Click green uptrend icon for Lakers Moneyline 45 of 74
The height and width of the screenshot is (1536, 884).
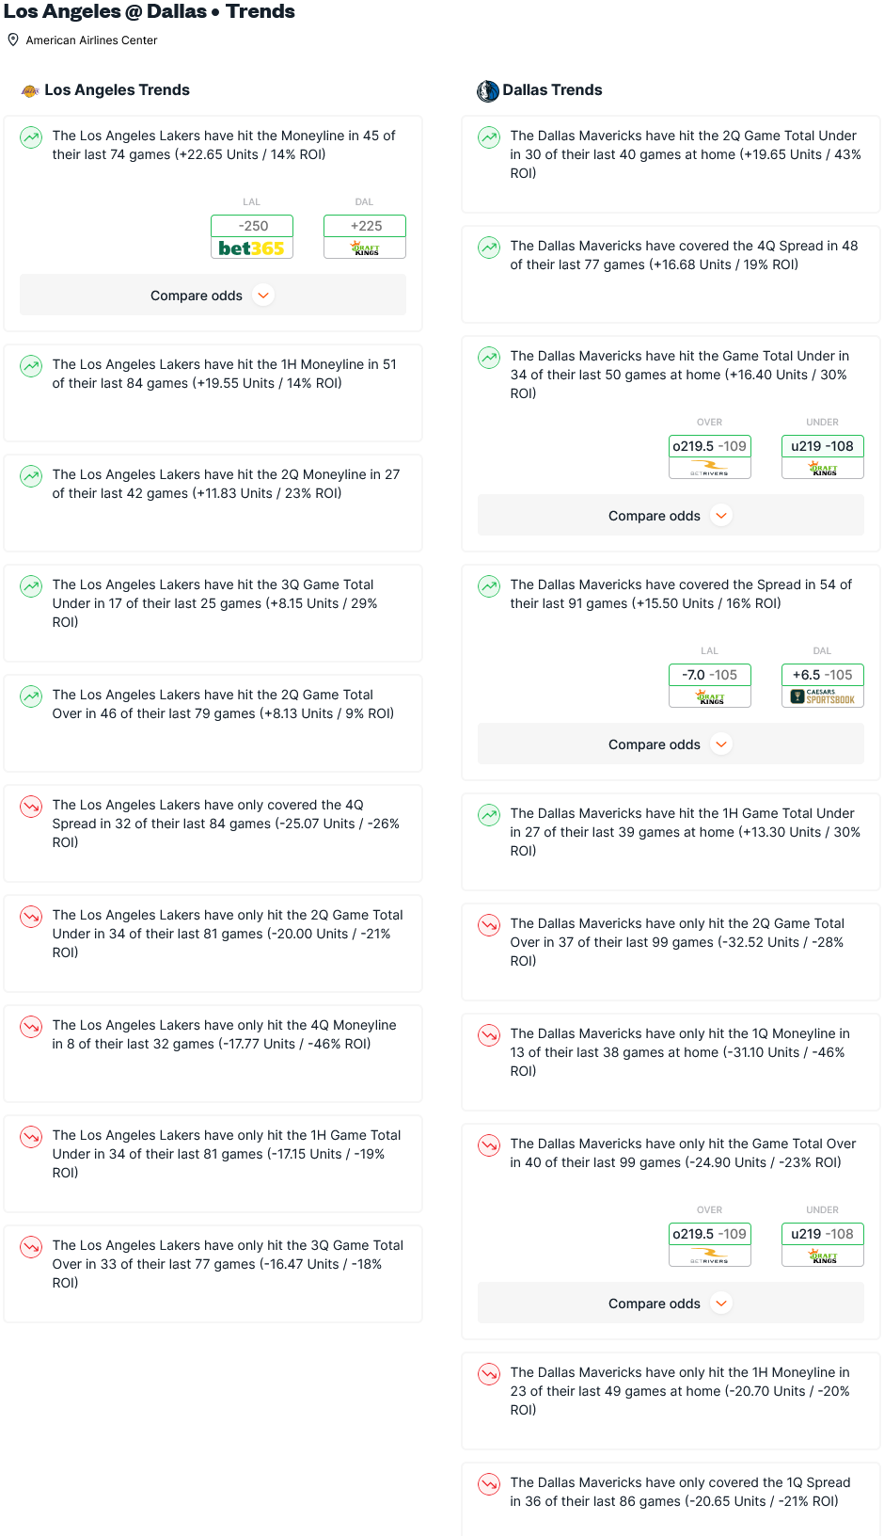[x=31, y=137]
